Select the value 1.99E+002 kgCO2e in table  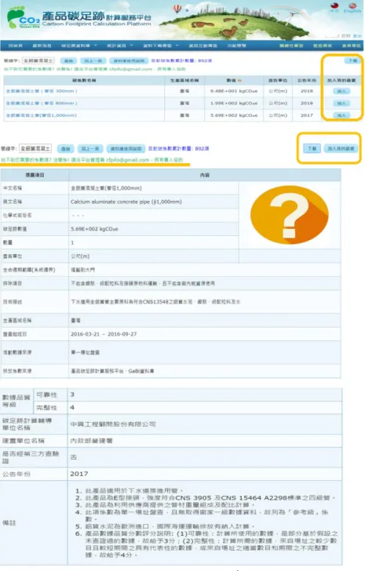[x=234, y=104]
